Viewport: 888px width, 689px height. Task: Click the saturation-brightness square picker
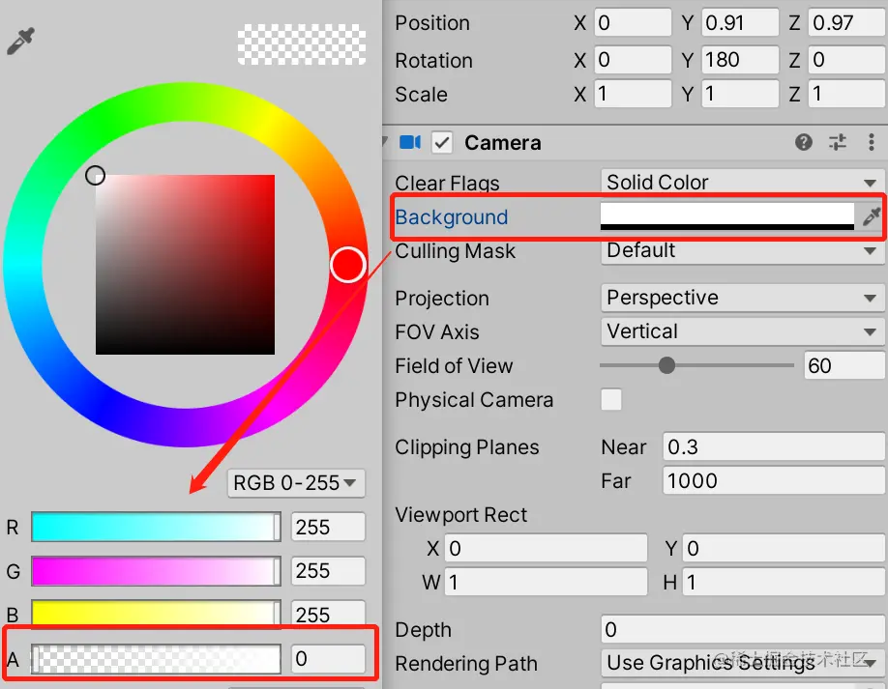point(185,265)
